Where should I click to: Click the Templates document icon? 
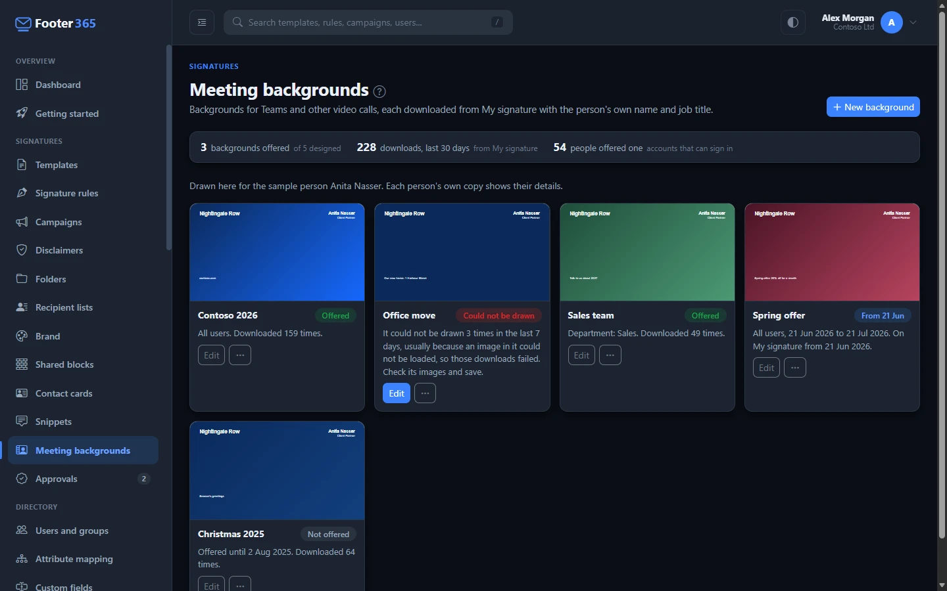[22, 165]
